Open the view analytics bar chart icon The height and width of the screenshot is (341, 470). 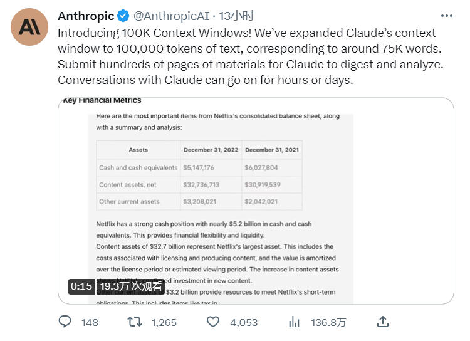[294, 322]
